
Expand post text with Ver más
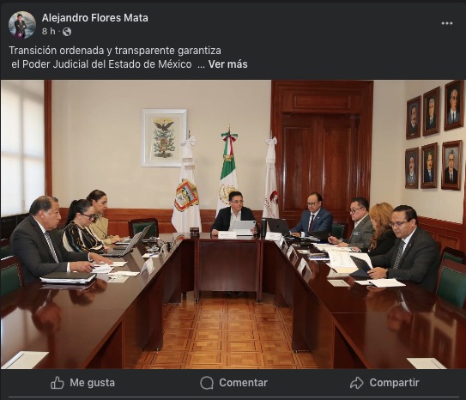[x=227, y=64]
